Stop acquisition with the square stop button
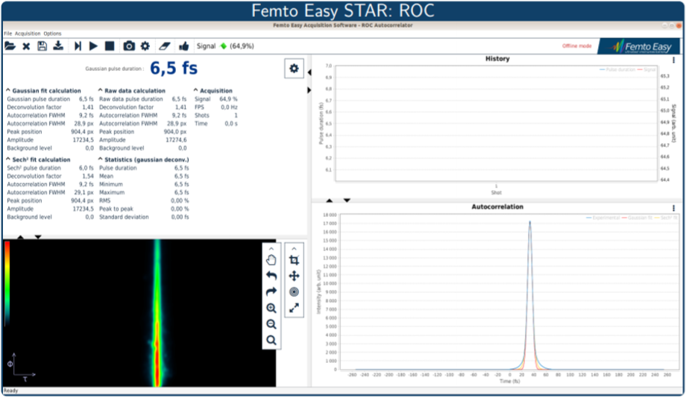The image size is (686, 398). pos(110,46)
